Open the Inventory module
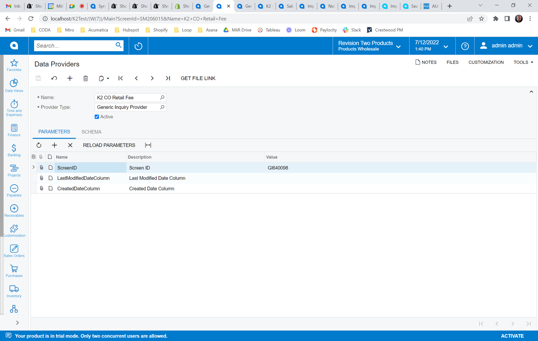The width and height of the screenshot is (538, 341). click(14, 290)
